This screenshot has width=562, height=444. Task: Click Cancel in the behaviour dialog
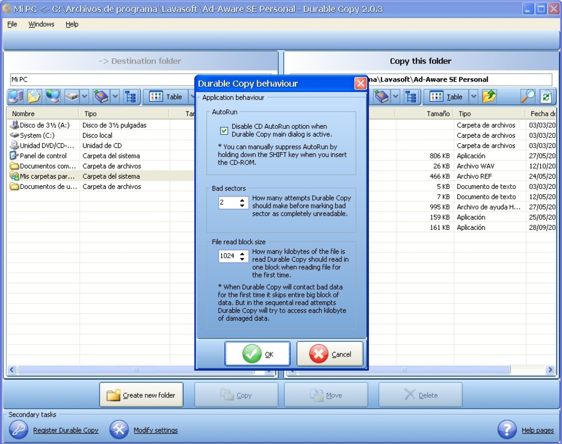click(x=330, y=354)
